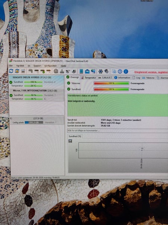The height and width of the screenshot is (225, 168).
Task: Switch to the Log tab
Action: (136, 78)
